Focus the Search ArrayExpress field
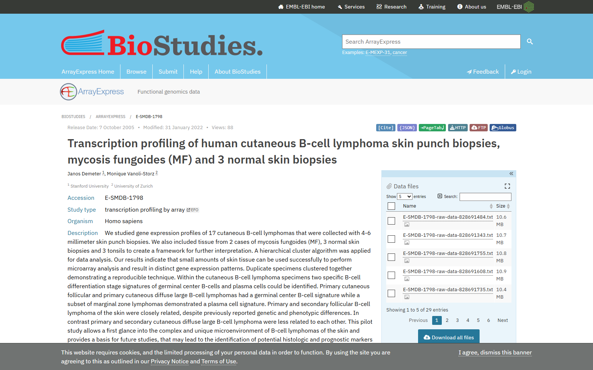This screenshot has width=593, height=370. click(431, 42)
